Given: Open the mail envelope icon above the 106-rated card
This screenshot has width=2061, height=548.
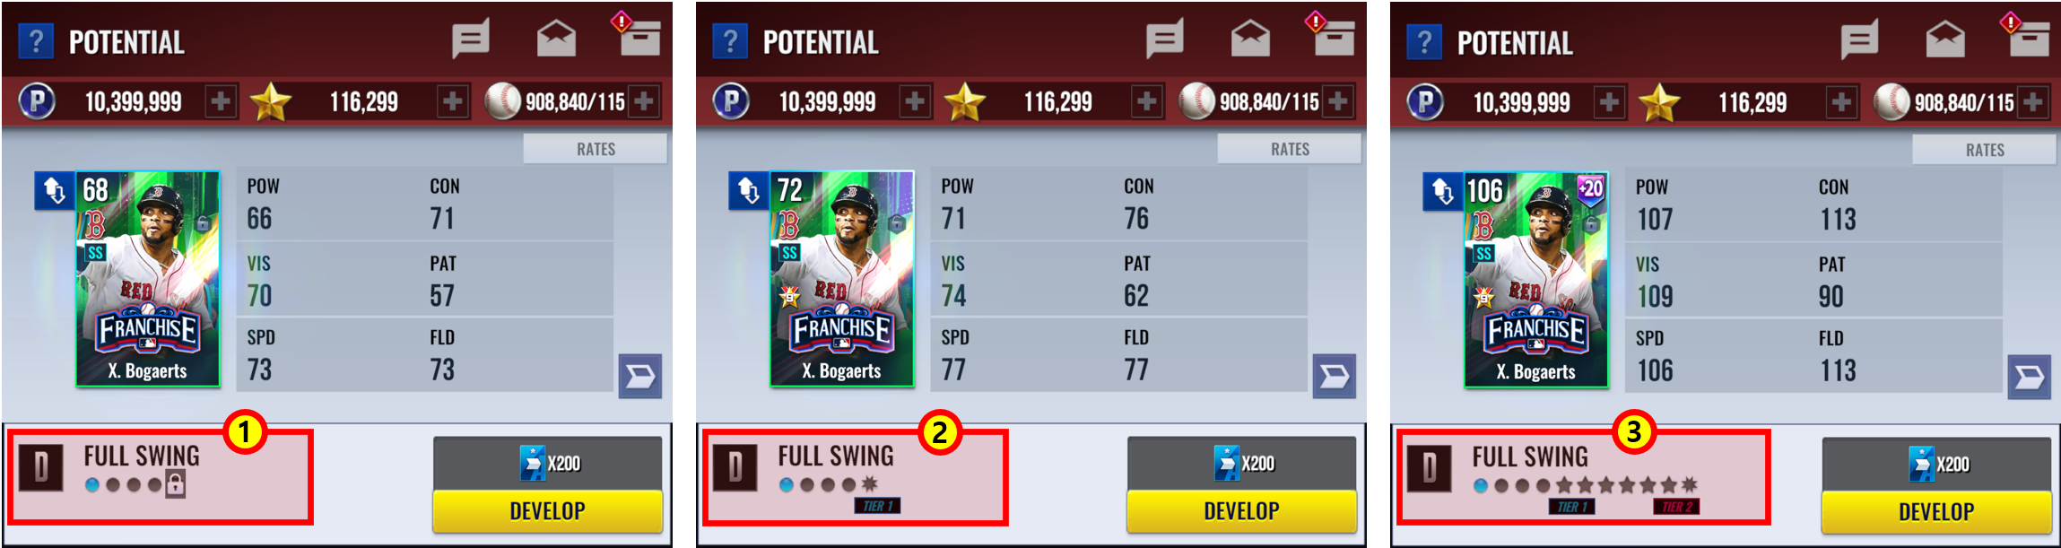Looking at the screenshot, I should coord(1945,39).
